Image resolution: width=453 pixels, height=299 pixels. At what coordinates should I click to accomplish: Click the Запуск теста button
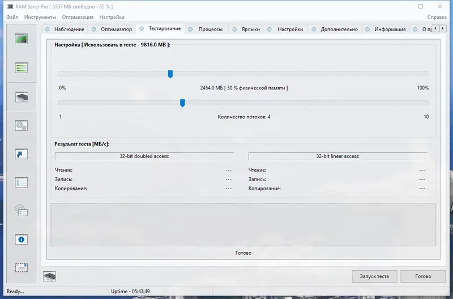click(x=374, y=276)
